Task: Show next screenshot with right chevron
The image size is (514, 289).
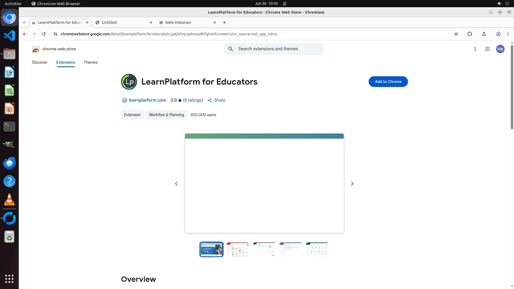Action: 352,184
